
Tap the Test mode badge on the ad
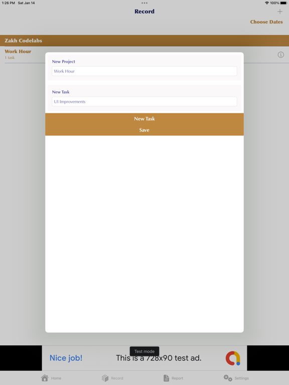pos(144,351)
